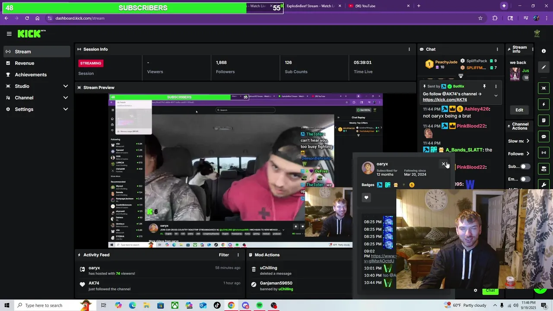
Task: Expand the pinned BotRix message
Action: 496,95
